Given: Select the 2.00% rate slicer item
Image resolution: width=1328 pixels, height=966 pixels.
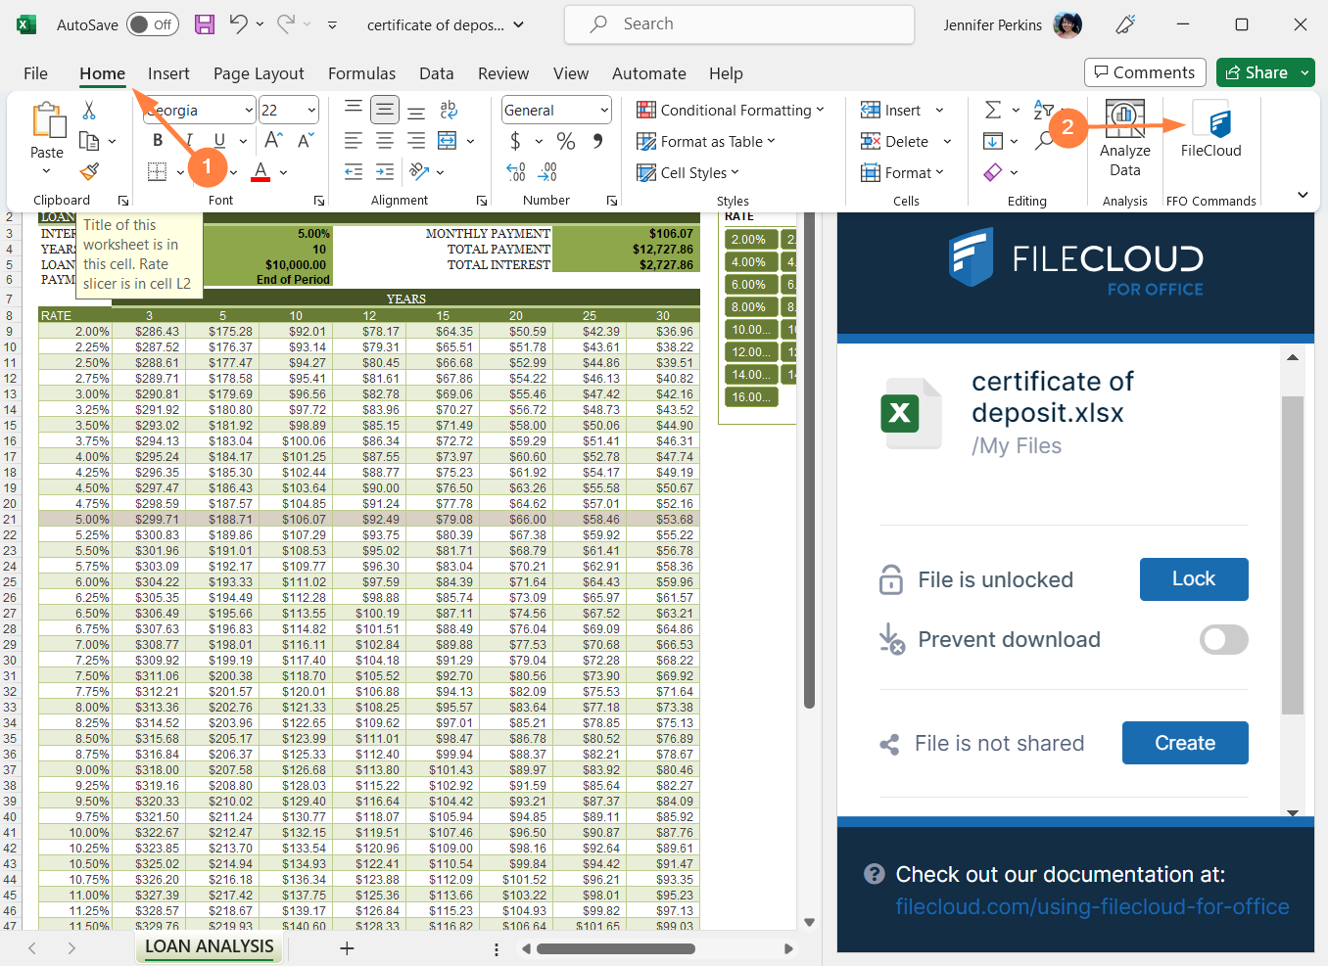Looking at the screenshot, I should [749, 240].
